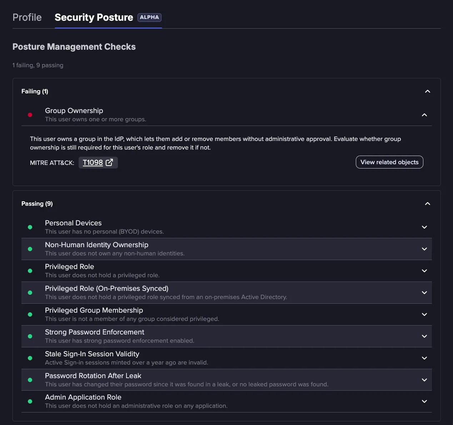453x425 pixels.
Task: Expand the Strong Password Enforcement check
Action: [424, 336]
